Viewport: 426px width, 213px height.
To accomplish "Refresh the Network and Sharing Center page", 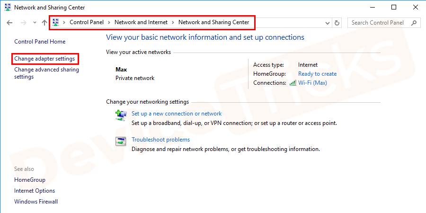I will coord(337,23).
